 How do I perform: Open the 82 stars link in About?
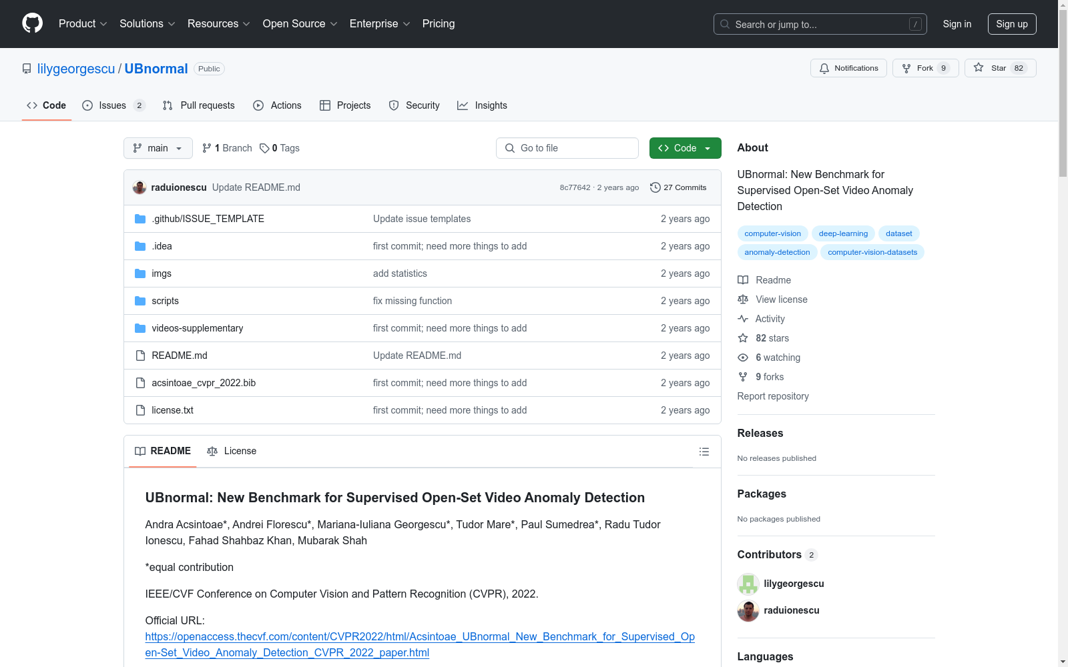772,338
